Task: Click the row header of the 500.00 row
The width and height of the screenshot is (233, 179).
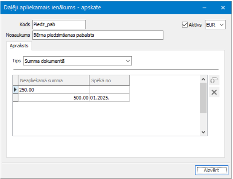Action: coord(15,98)
